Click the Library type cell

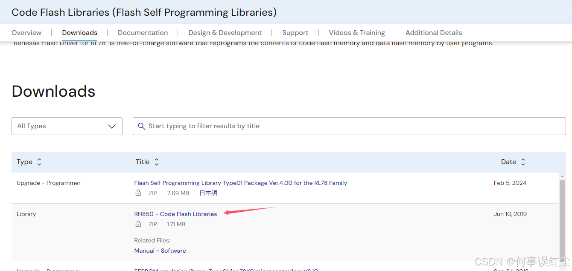pyautogui.click(x=26, y=214)
